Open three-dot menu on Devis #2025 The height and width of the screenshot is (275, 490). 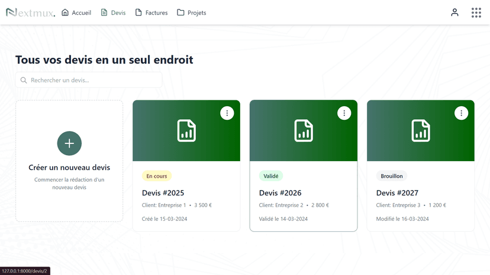point(227,113)
